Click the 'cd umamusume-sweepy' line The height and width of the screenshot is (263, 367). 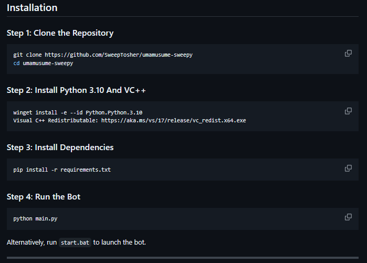click(43, 63)
